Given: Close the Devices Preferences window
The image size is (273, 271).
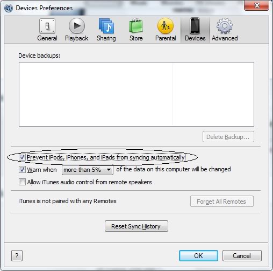Looking at the screenshot, I should pyautogui.click(x=256, y=5).
